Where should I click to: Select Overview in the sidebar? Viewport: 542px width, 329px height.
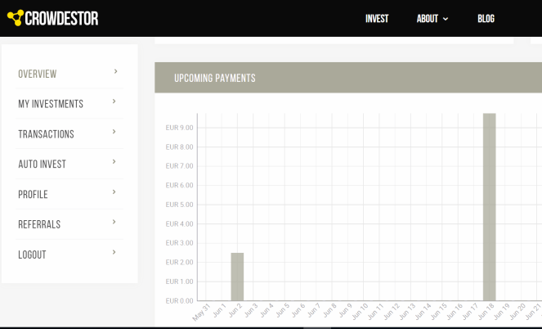(x=38, y=74)
